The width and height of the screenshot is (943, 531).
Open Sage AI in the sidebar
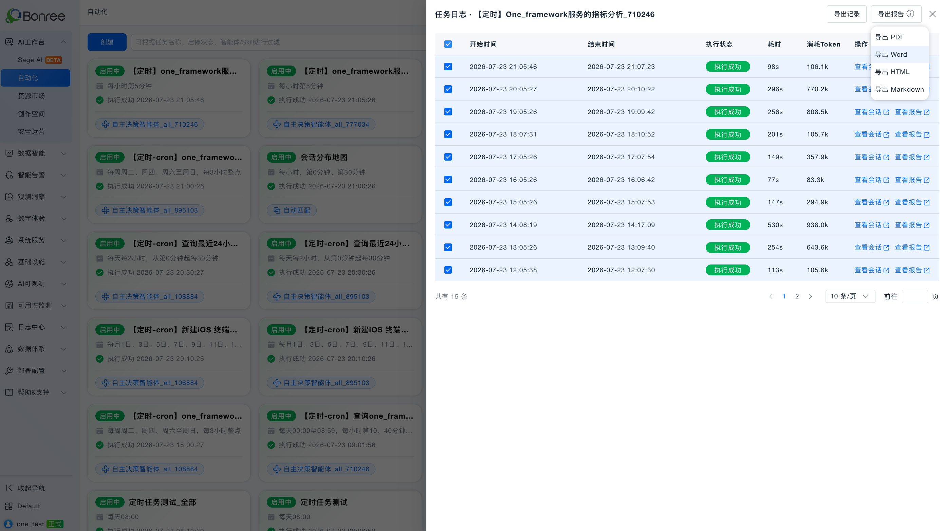coord(36,60)
